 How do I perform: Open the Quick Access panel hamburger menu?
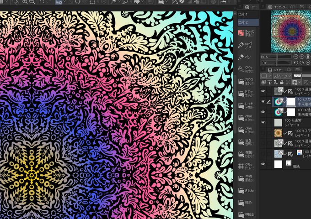pos(240,6)
